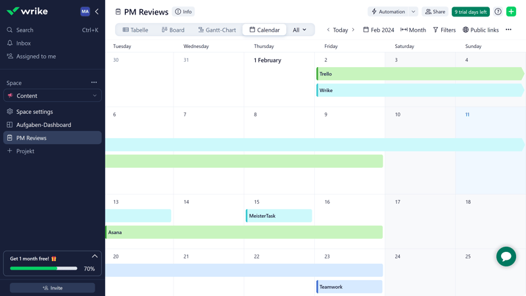This screenshot has height=296, width=526.
Task: Open the Asana task bar
Action: 244,232
